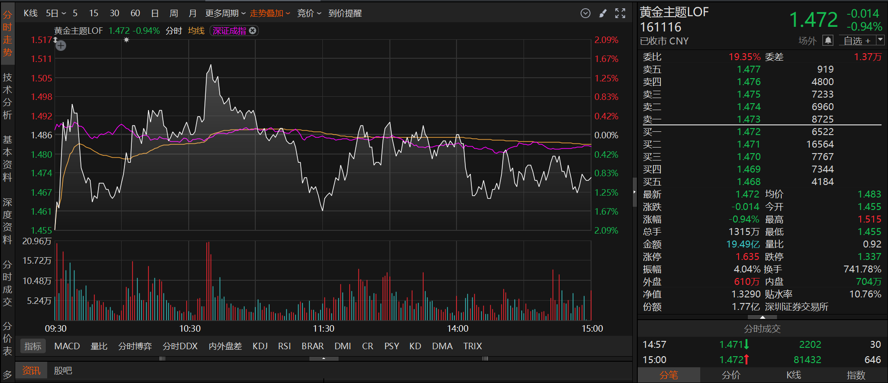The height and width of the screenshot is (383, 888).
Task: Add stock to watchlist with 自选 +
Action: pos(857,41)
